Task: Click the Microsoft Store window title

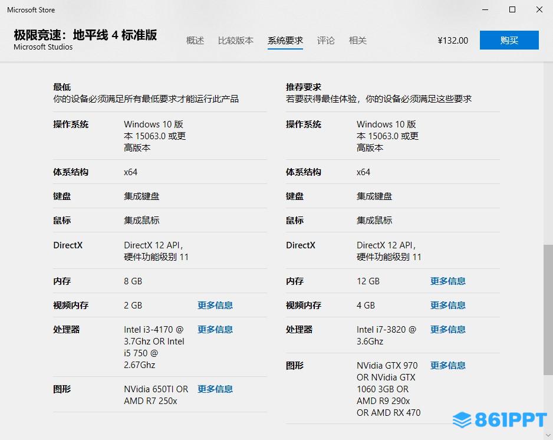Action: point(31,10)
